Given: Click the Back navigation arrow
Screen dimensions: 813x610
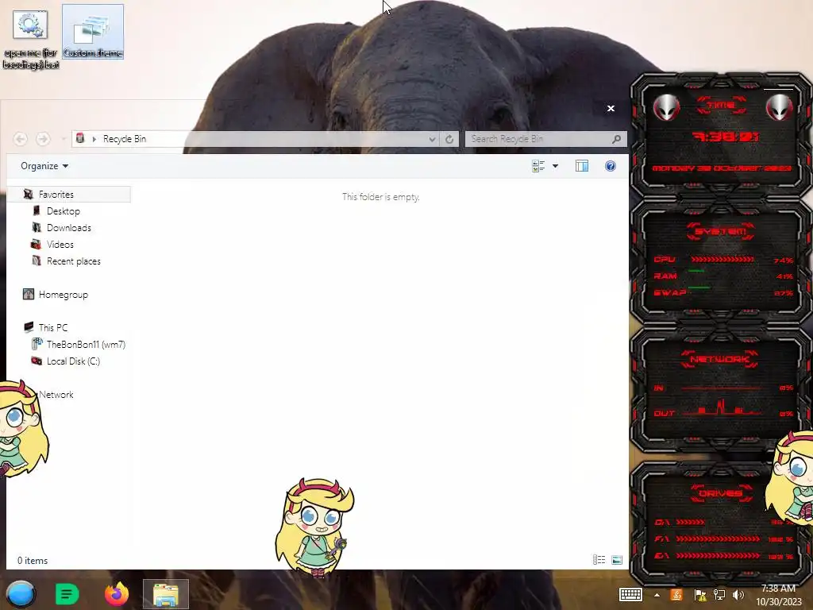Looking at the screenshot, I should pyautogui.click(x=20, y=139).
